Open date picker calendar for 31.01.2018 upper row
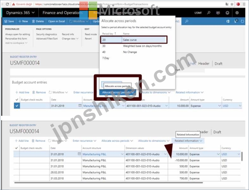The height and width of the screenshot is (190, 249). click(x=80, y=106)
